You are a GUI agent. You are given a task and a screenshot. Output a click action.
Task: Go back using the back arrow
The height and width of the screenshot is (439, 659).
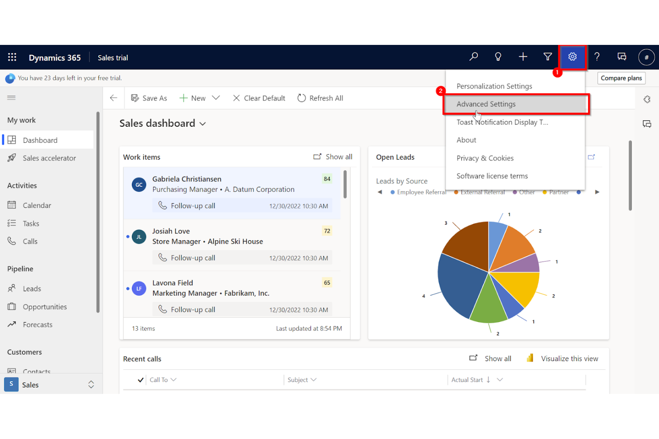[x=114, y=98]
